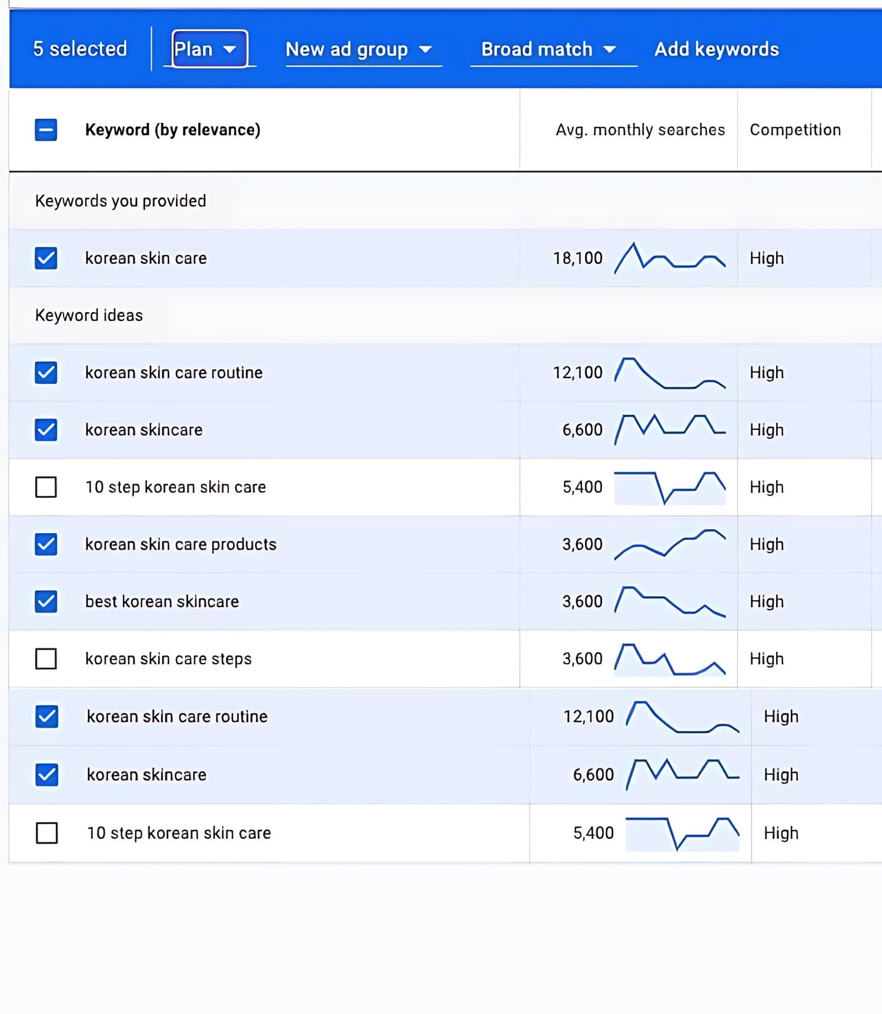Click High competition in 'korean skin care steps' row
The image size is (882, 1014).
tap(767, 659)
